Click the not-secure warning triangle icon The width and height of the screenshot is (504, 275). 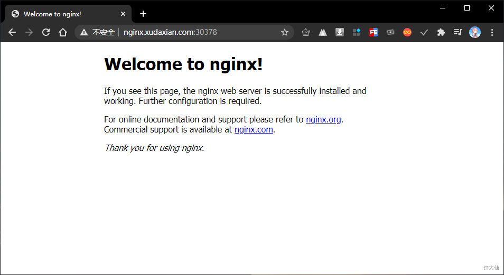[x=84, y=32]
